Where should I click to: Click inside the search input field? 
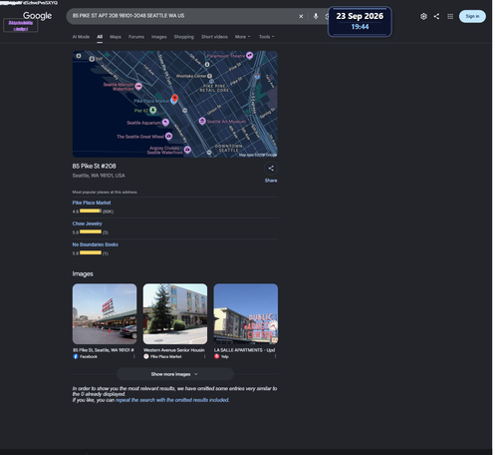coord(182,16)
